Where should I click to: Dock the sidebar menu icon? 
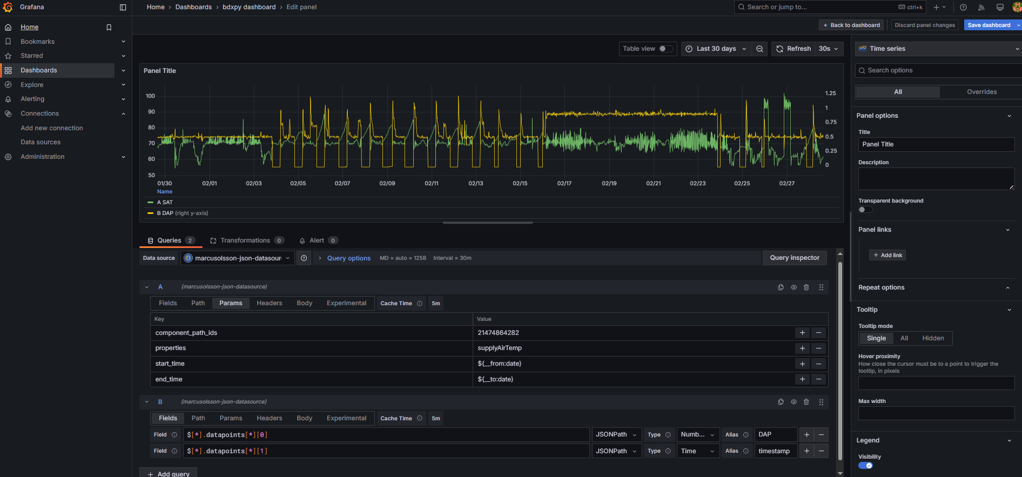[x=123, y=7]
